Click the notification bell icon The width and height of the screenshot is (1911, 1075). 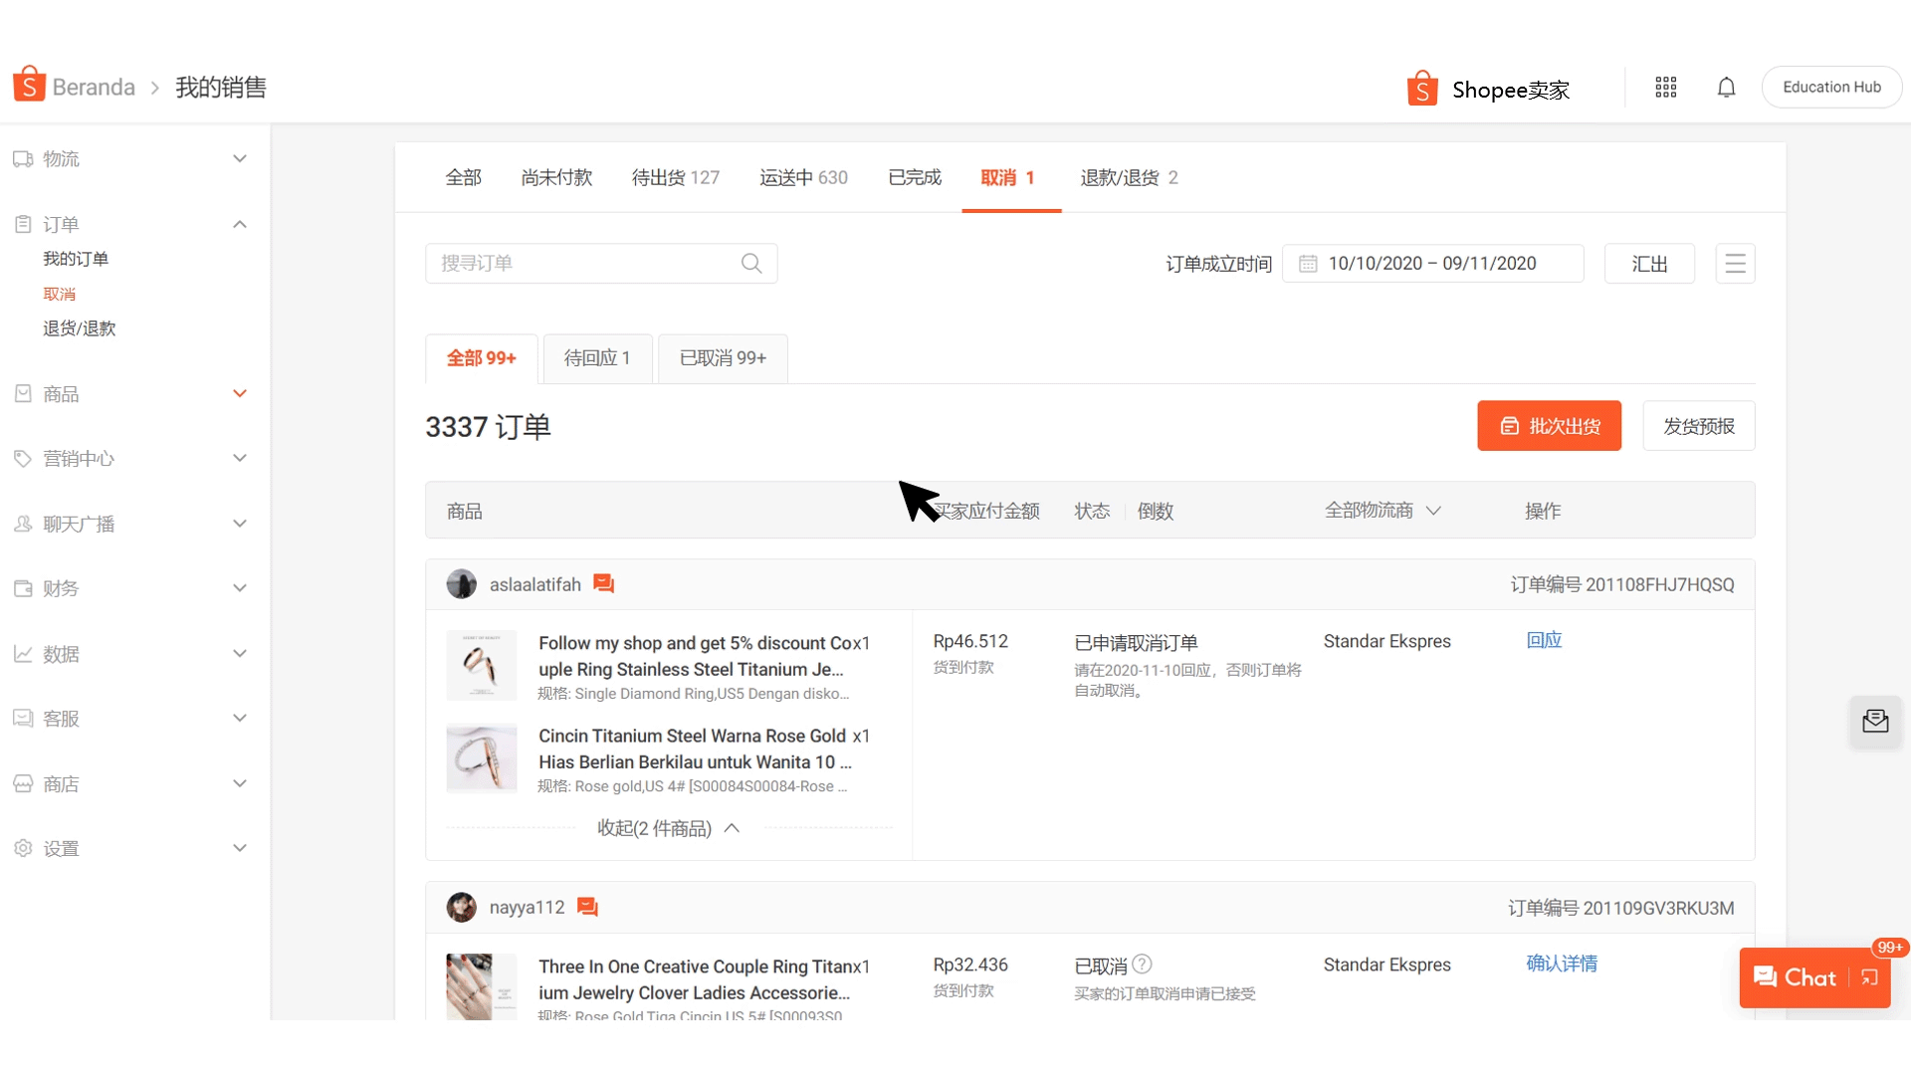click(x=1726, y=87)
